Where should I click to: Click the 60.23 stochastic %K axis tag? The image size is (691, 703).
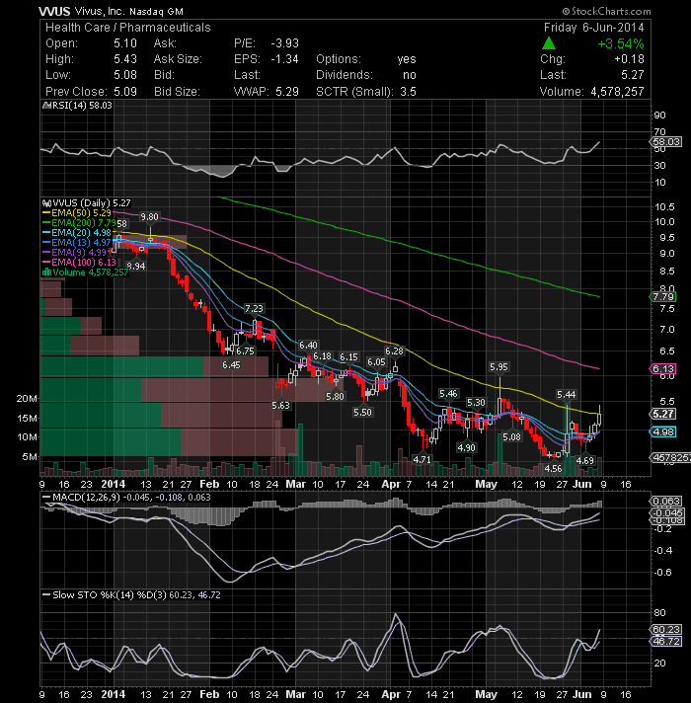[666, 630]
